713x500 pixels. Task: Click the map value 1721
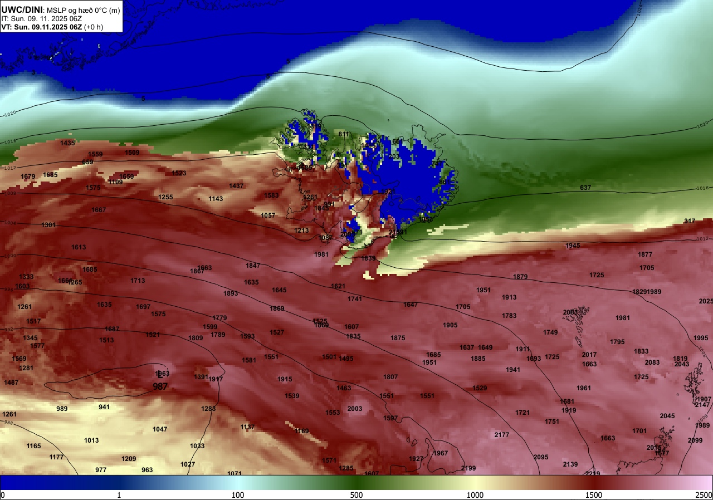click(522, 413)
